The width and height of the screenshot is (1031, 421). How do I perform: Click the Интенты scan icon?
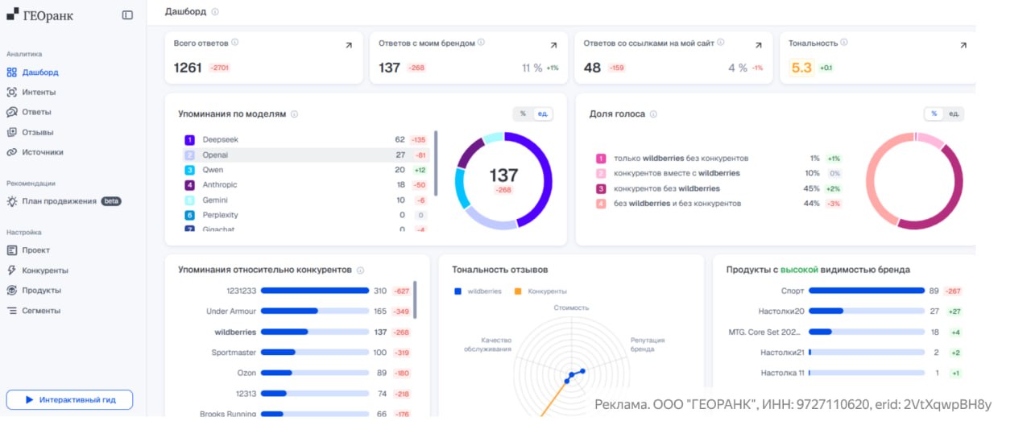[x=12, y=92]
